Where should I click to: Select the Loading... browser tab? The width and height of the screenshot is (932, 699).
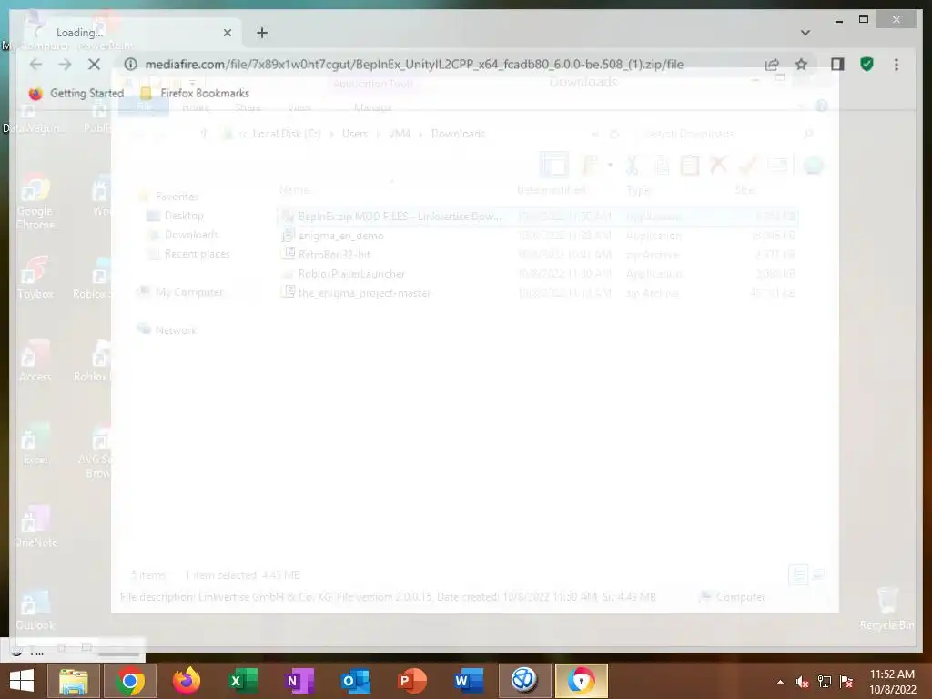[x=129, y=33]
